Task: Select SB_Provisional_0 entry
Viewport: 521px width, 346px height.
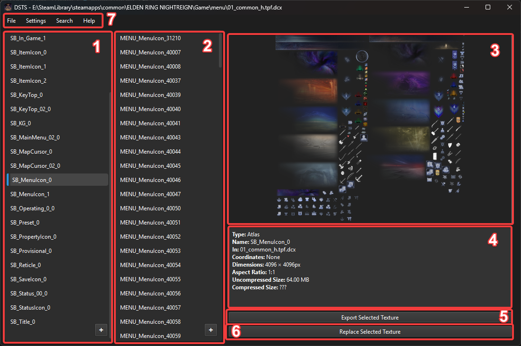Action: [x=58, y=251]
